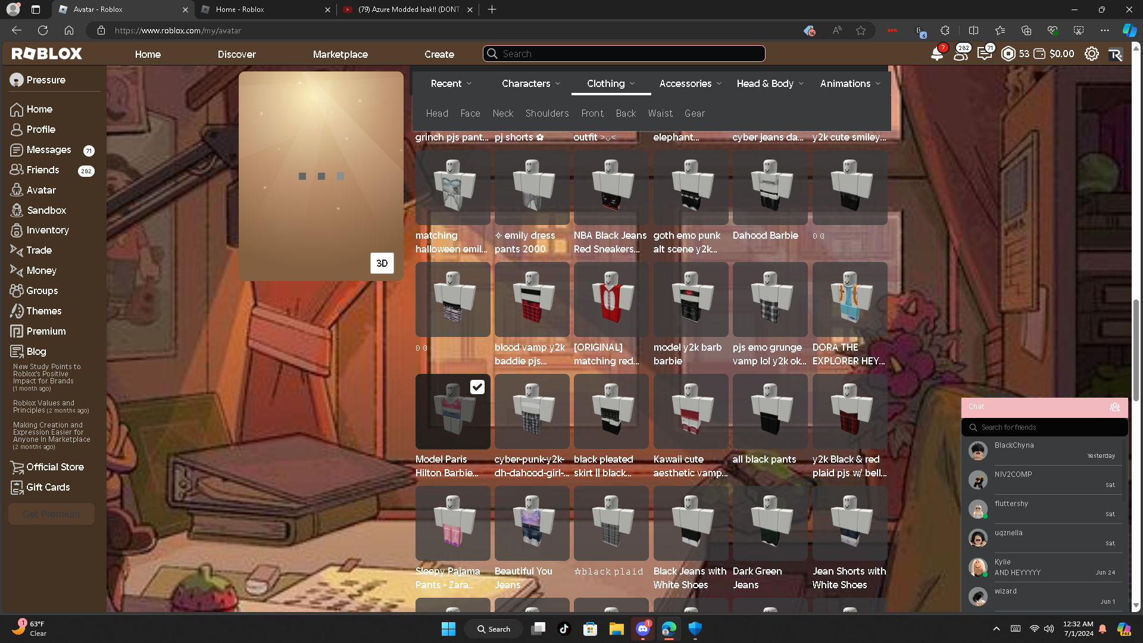
Task: Open Themes in the sidebar
Action: tap(36, 311)
